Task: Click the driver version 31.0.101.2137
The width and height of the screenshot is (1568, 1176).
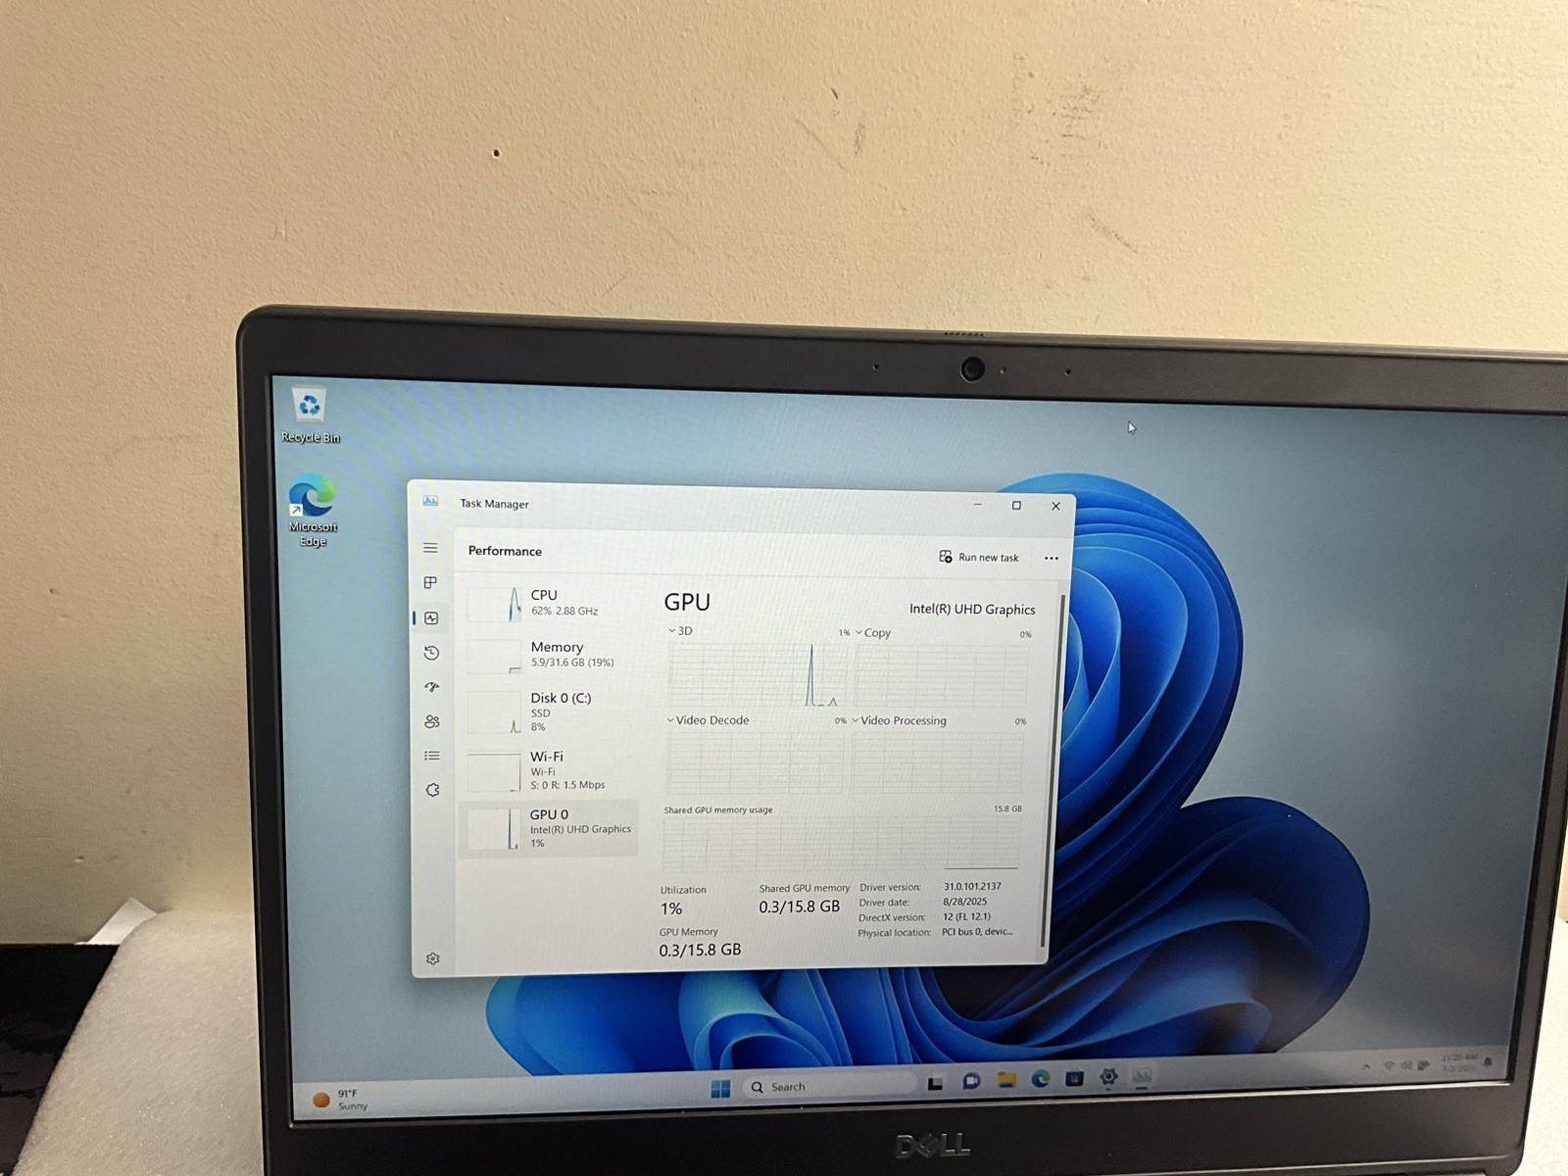Action: point(972,887)
